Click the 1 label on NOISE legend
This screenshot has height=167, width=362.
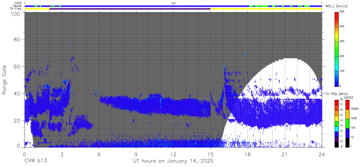pyautogui.click(x=351, y=147)
